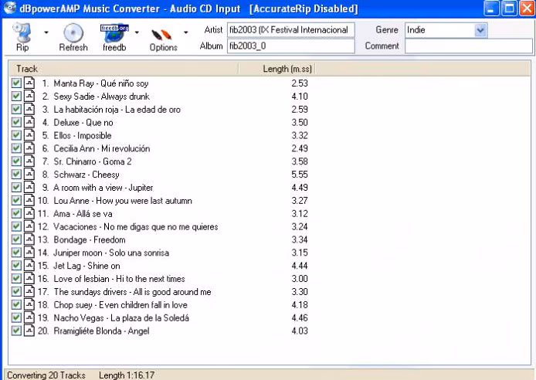
Task: Toggle checkbox for Sr. Chinarro track
Action: click(16, 161)
